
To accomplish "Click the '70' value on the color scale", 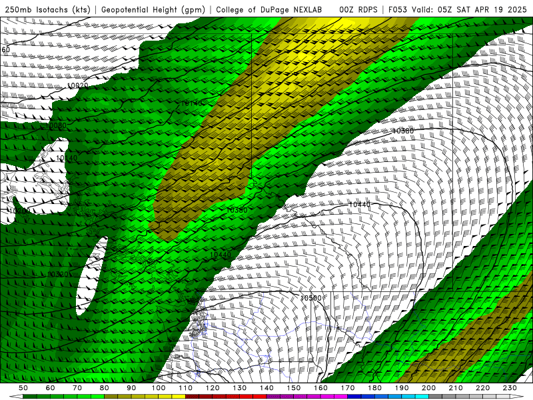I will click(77, 388).
